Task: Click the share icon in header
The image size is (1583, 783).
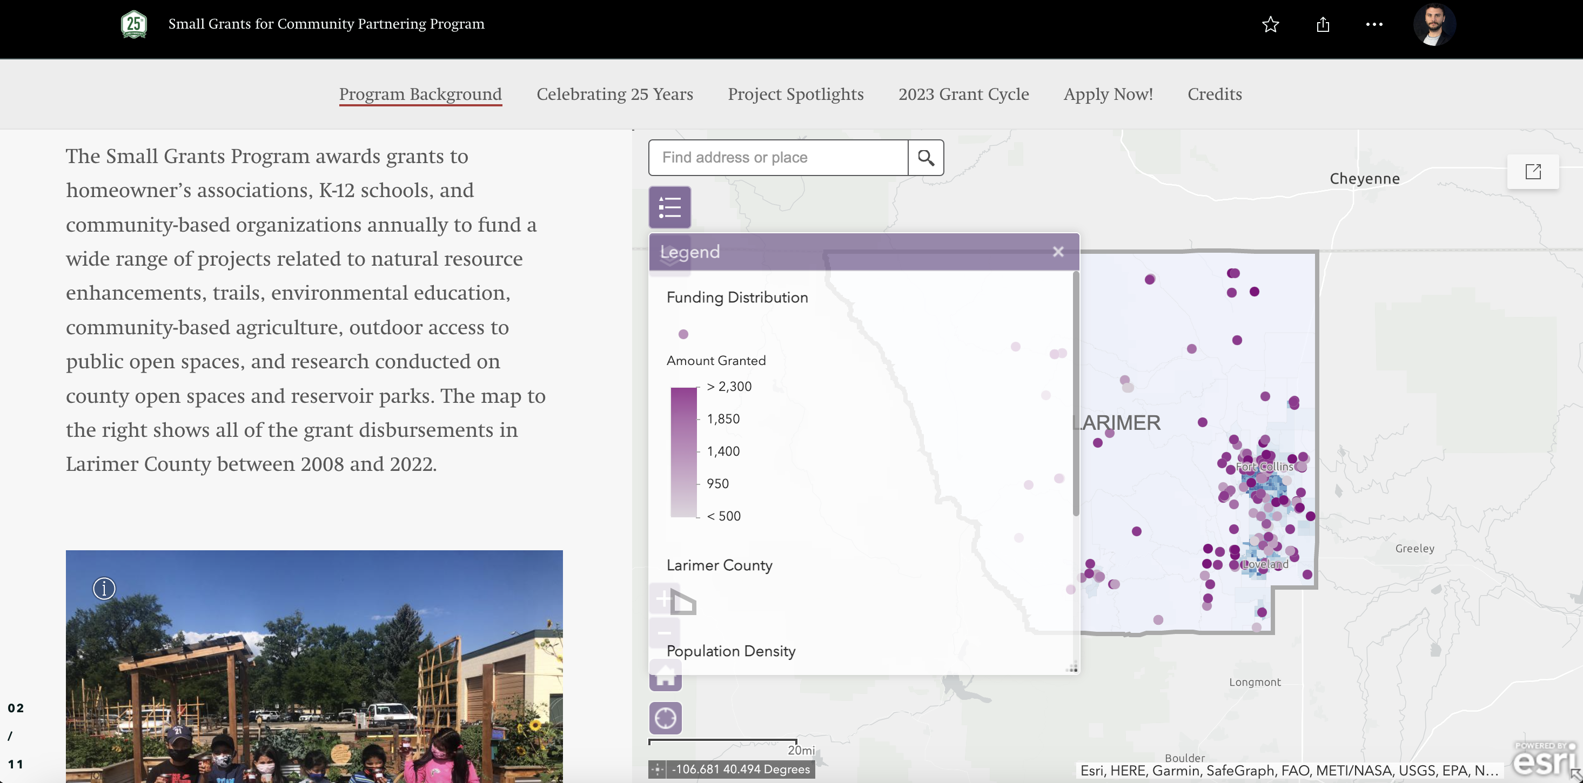Action: point(1323,24)
